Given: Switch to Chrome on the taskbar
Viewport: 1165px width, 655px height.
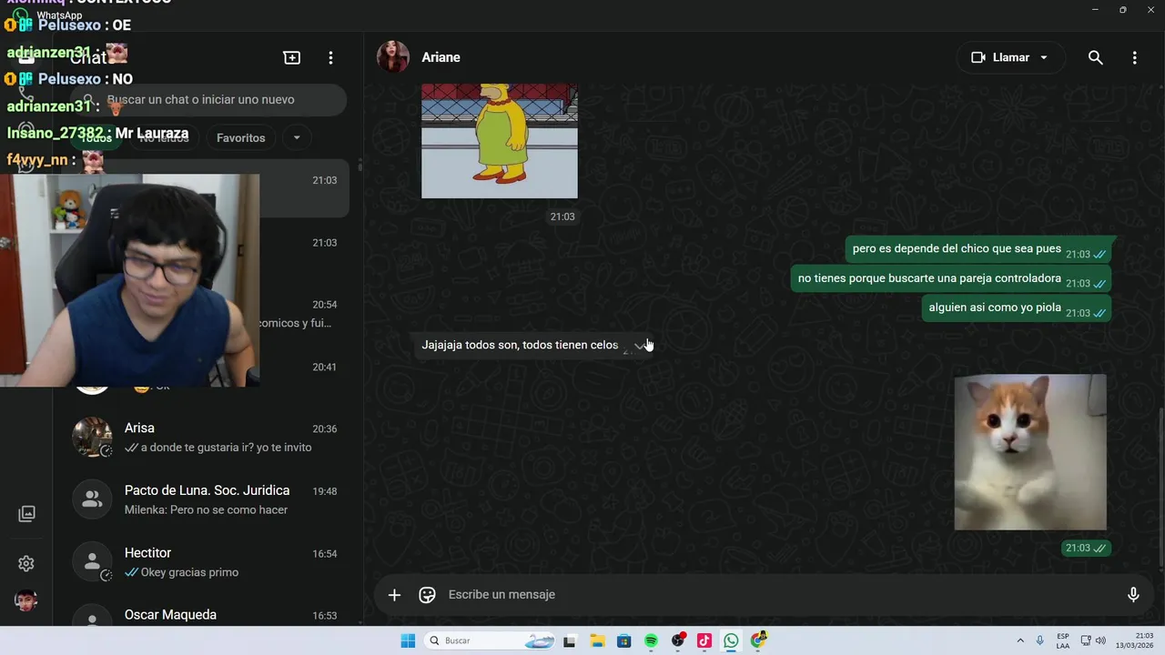Looking at the screenshot, I should (x=759, y=640).
